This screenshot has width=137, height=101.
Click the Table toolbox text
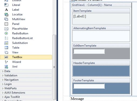[x=16, y=48]
